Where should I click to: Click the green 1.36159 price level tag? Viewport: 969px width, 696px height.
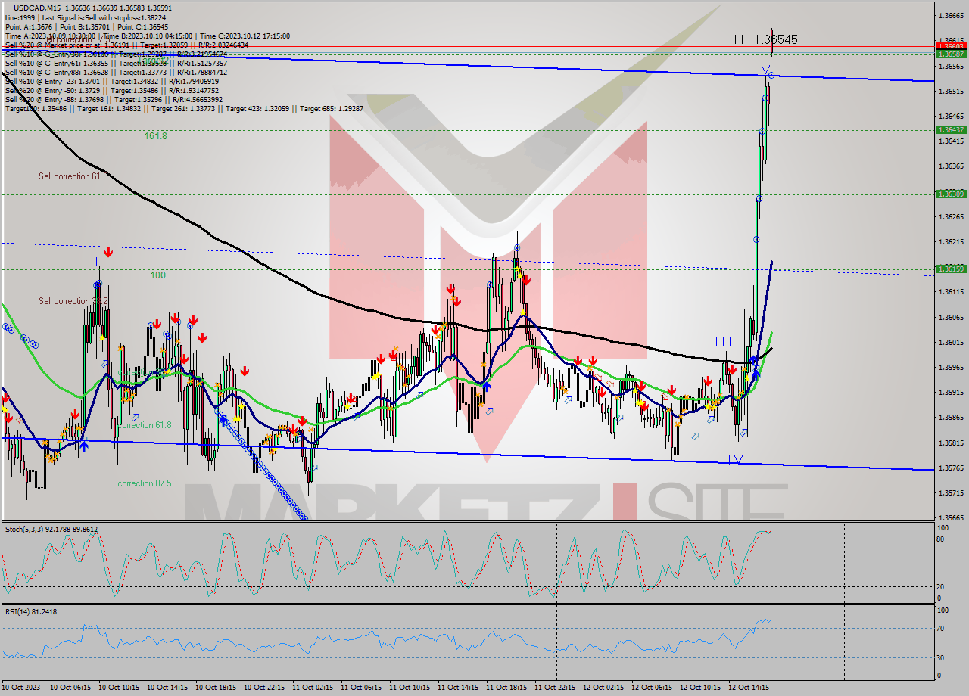point(950,269)
